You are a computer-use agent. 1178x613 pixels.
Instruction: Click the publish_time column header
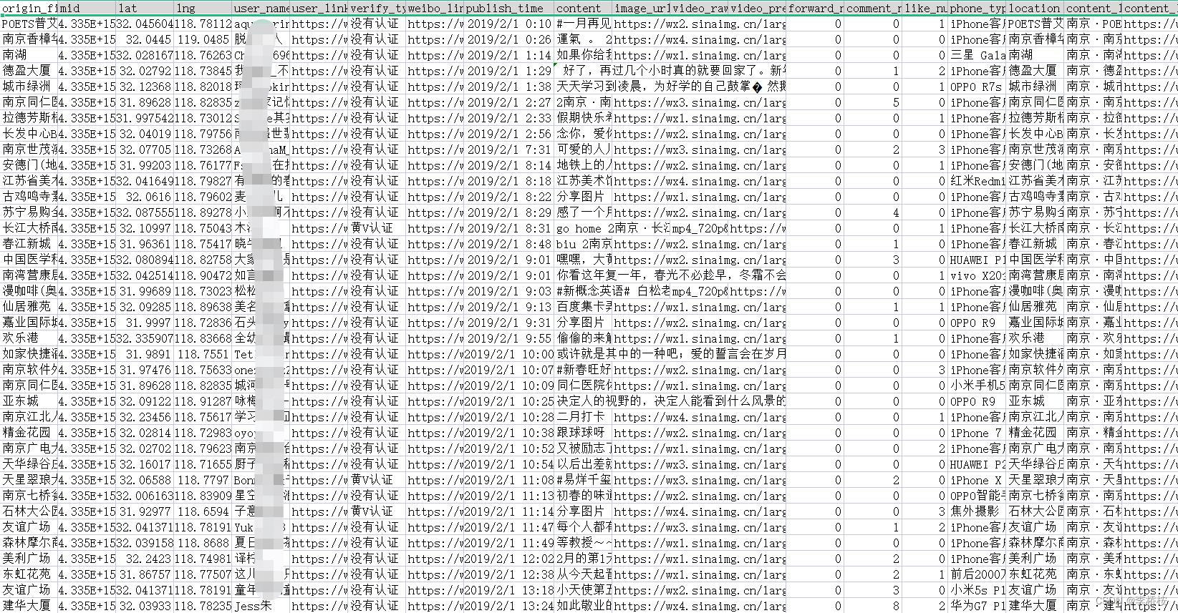[508, 9]
